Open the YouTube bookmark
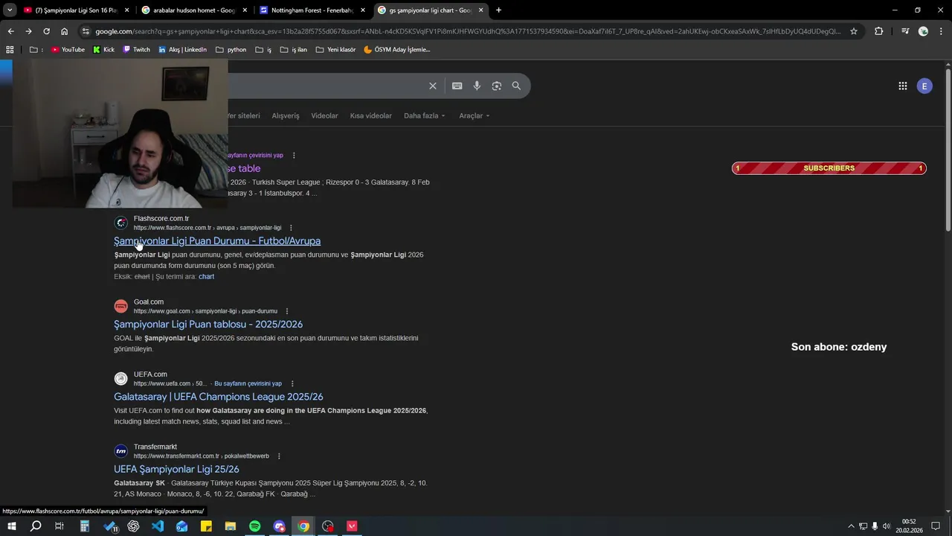The height and width of the screenshot is (536, 952). (68, 50)
